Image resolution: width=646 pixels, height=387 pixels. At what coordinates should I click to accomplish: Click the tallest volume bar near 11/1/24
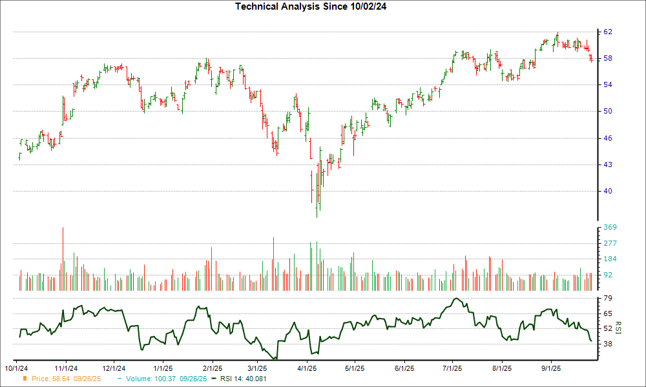[63, 259]
